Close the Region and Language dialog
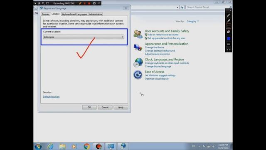The width and height of the screenshot is (266, 150). pyautogui.click(x=126, y=8)
